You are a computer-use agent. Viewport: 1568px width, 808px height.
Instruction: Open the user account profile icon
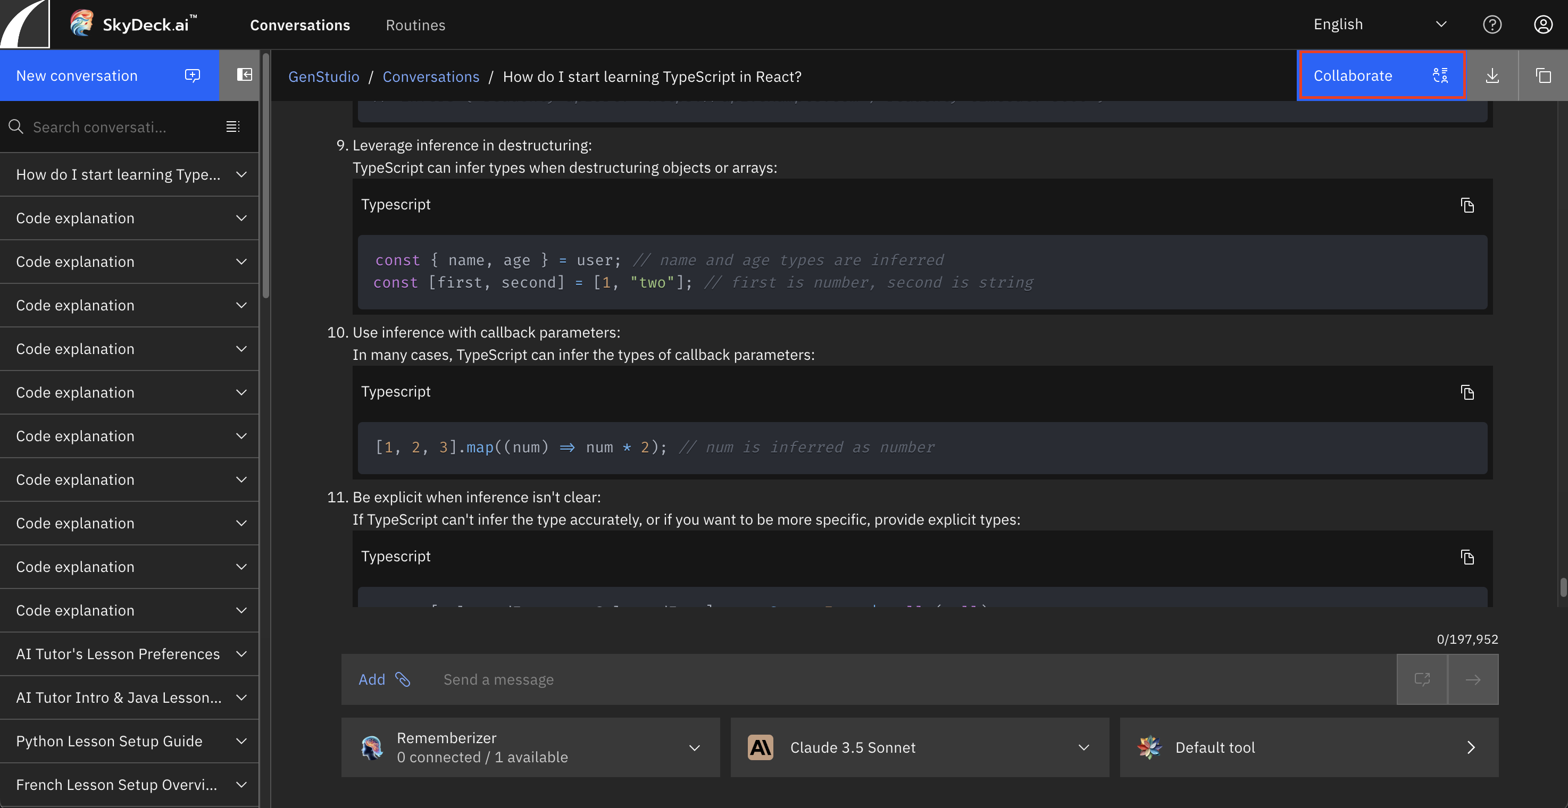coord(1543,24)
